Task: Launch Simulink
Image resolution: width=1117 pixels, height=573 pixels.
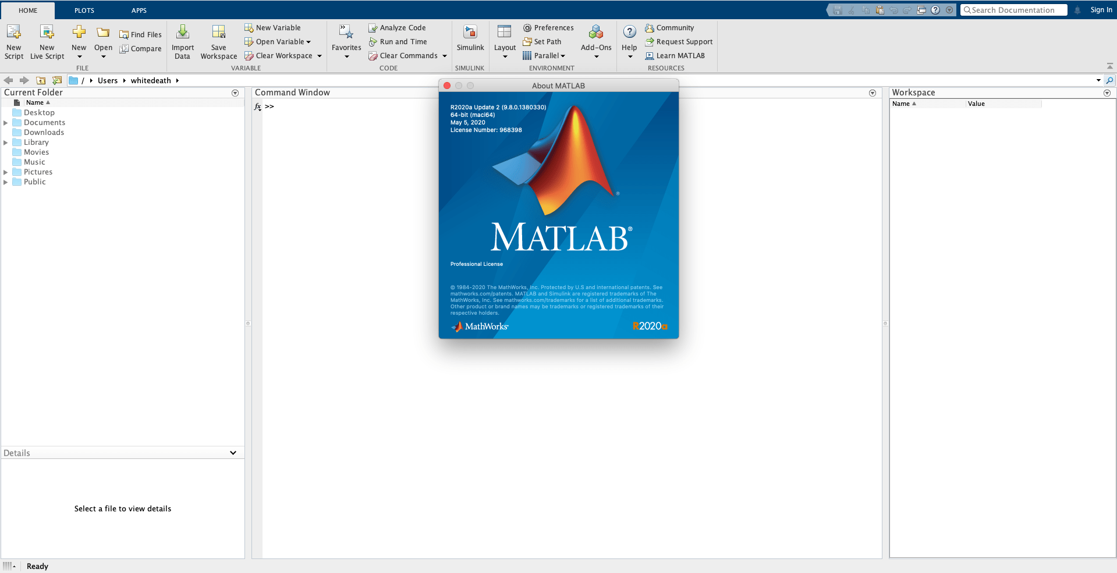Action: coord(470,41)
